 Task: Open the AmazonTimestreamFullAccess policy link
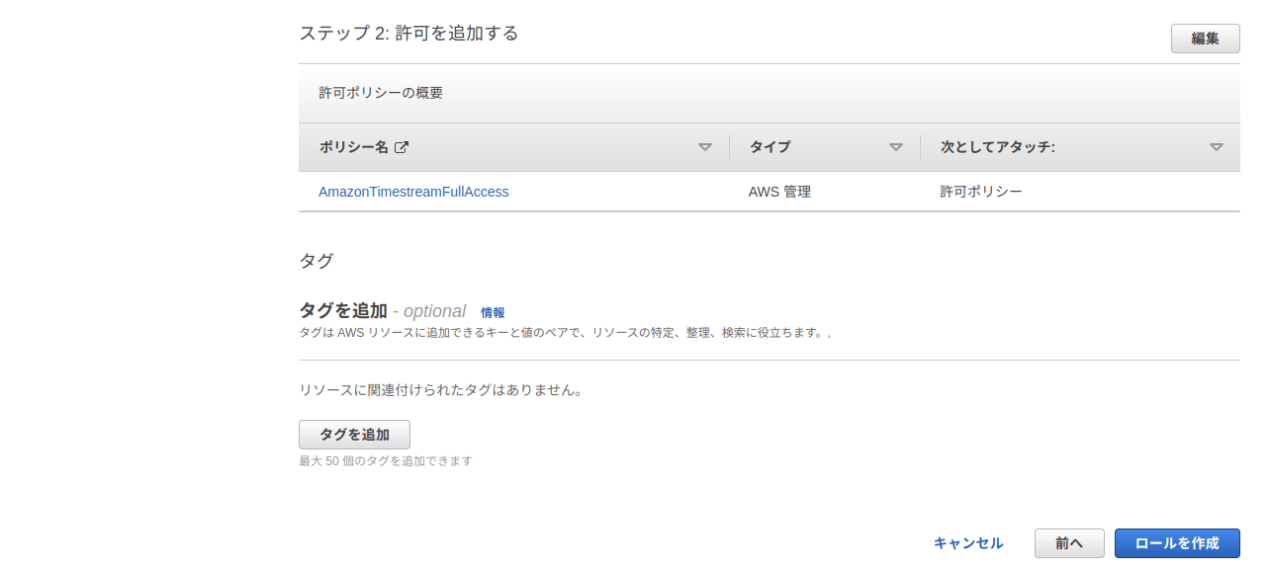(413, 192)
